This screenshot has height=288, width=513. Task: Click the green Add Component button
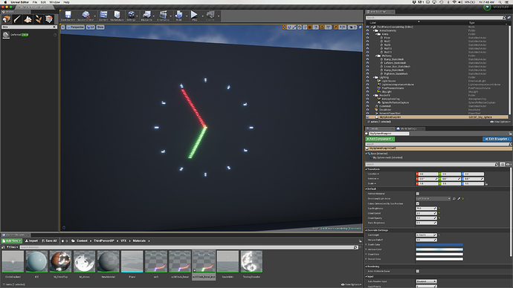(x=380, y=139)
